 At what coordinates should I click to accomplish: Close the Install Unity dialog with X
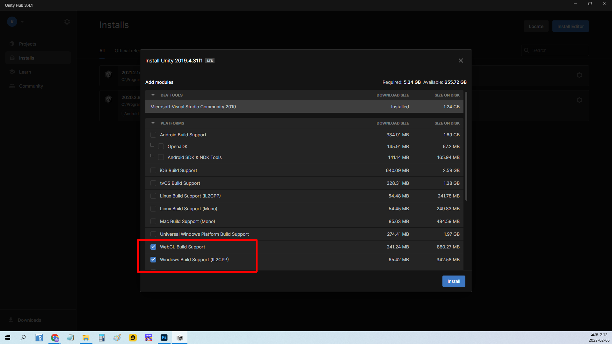point(461,61)
